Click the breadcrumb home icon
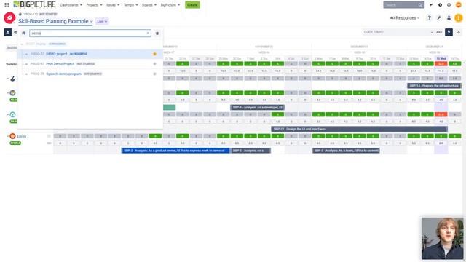Image resolution: width=466 pixels, height=262 pixels. 20,14
